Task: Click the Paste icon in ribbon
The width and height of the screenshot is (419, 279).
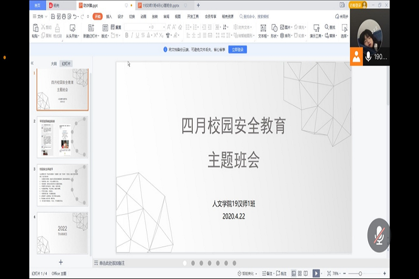Action: (35, 29)
